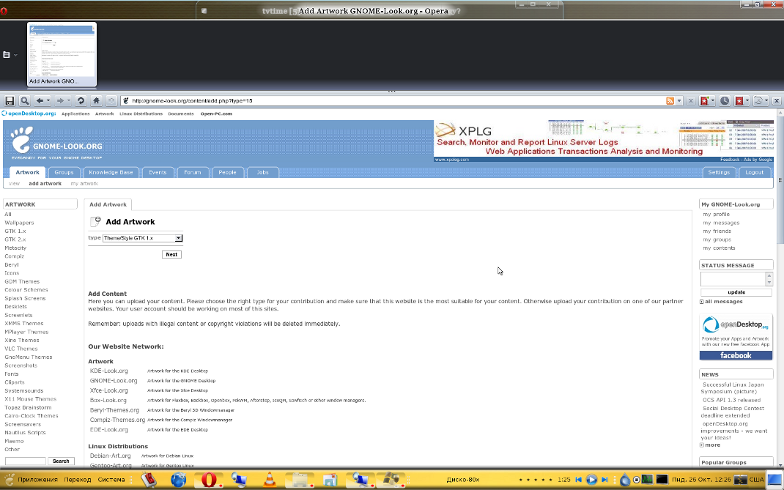Click the 'view' submenu link
The height and width of the screenshot is (490, 784).
(14, 184)
